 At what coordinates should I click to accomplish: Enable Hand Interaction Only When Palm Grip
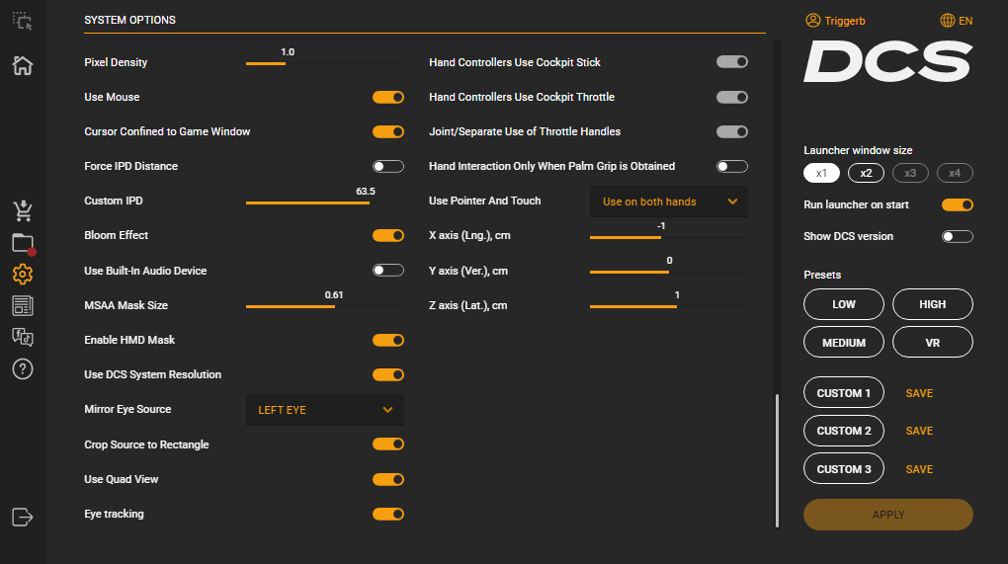tap(732, 166)
